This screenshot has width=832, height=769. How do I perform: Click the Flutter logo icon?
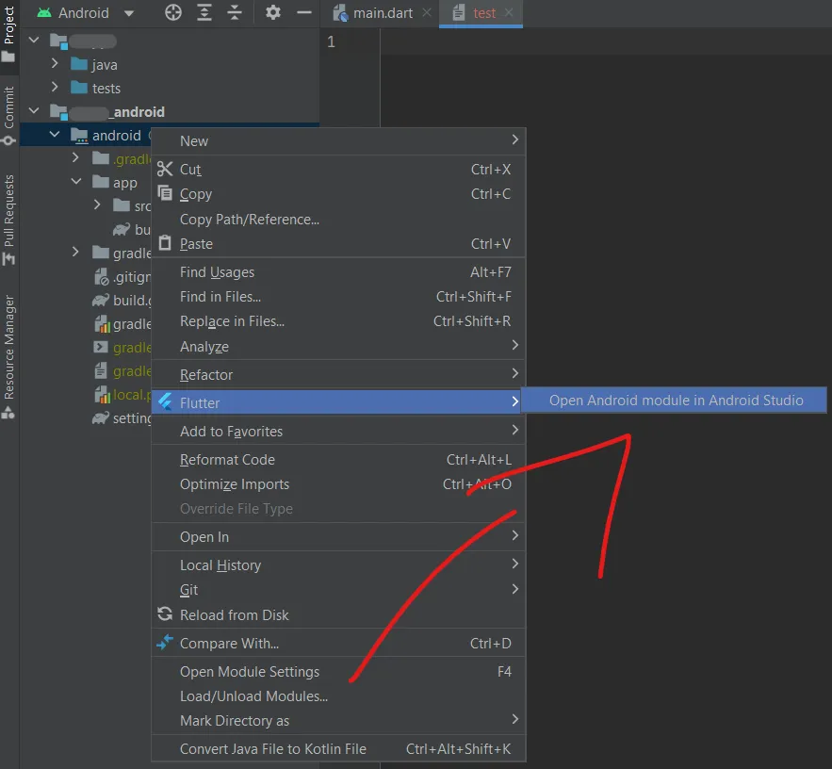click(x=165, y=402)
